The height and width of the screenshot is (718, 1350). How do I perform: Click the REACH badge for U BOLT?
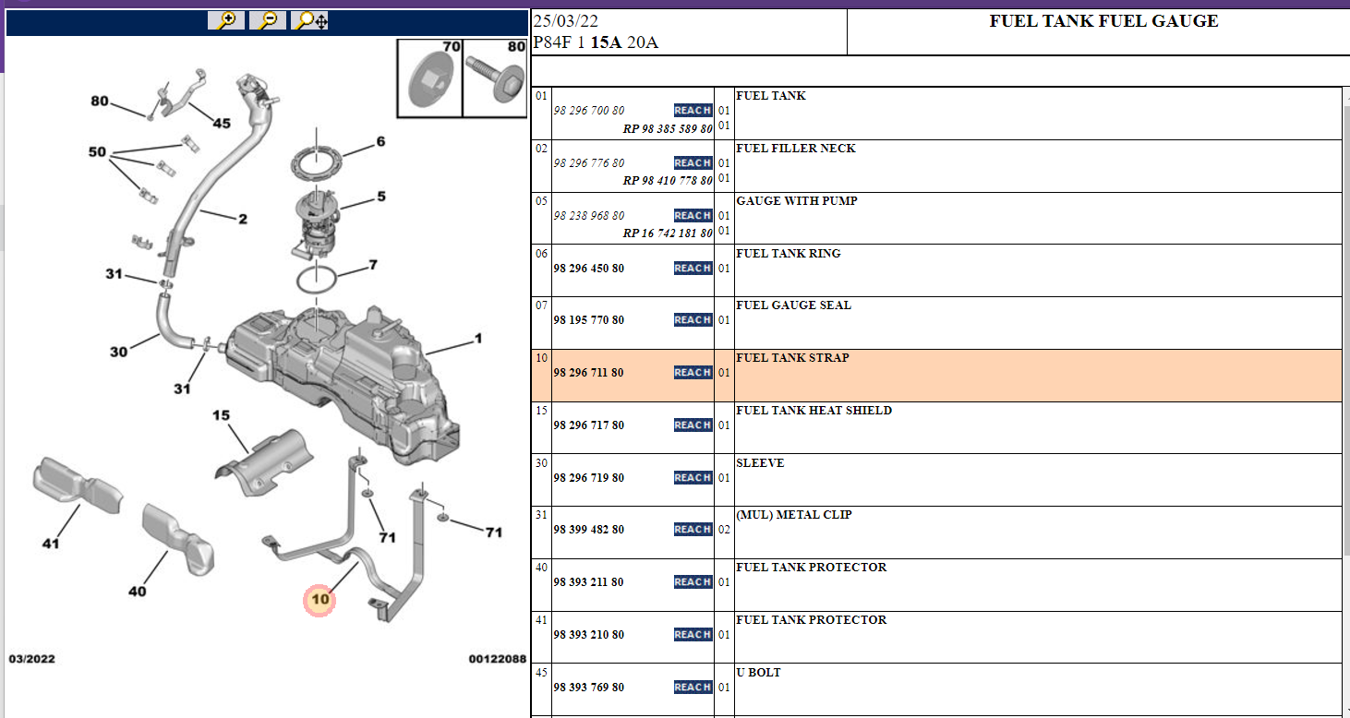click(x=693, y=688)
